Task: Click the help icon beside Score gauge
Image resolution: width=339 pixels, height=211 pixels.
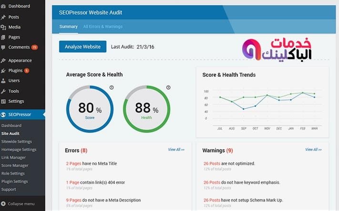Action: click(112, 88)
